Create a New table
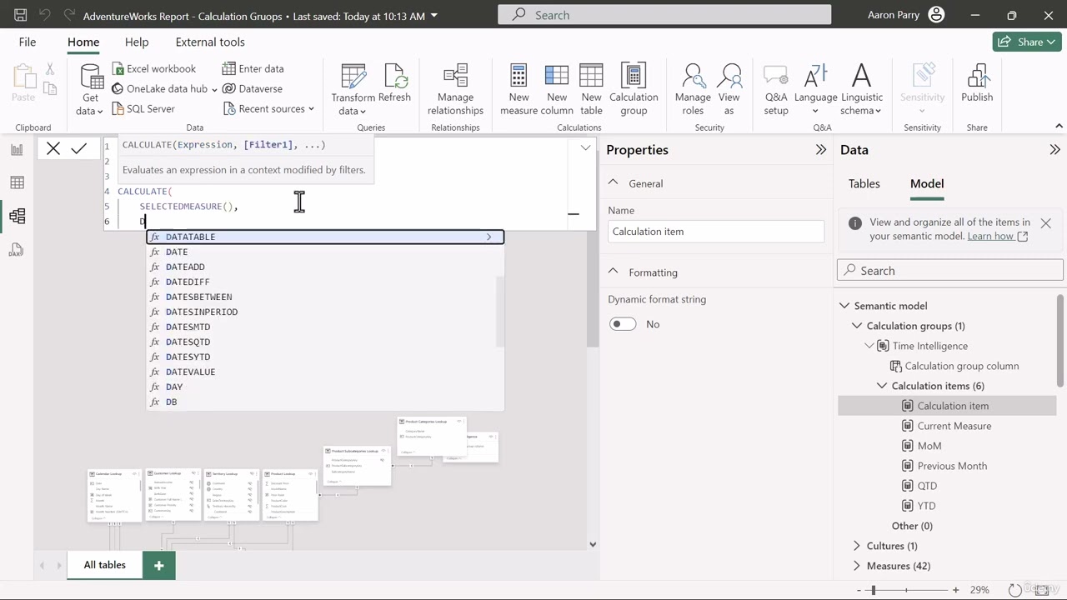Viewport: 1067px width, 600px height. coord(591,89)
